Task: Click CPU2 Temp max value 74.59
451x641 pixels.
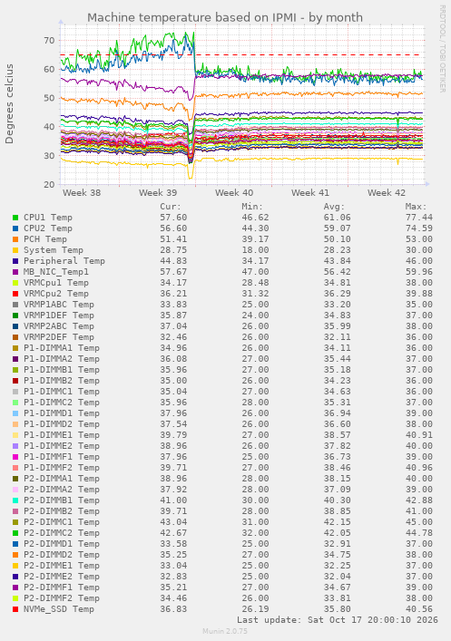Action: coord(418,228)
